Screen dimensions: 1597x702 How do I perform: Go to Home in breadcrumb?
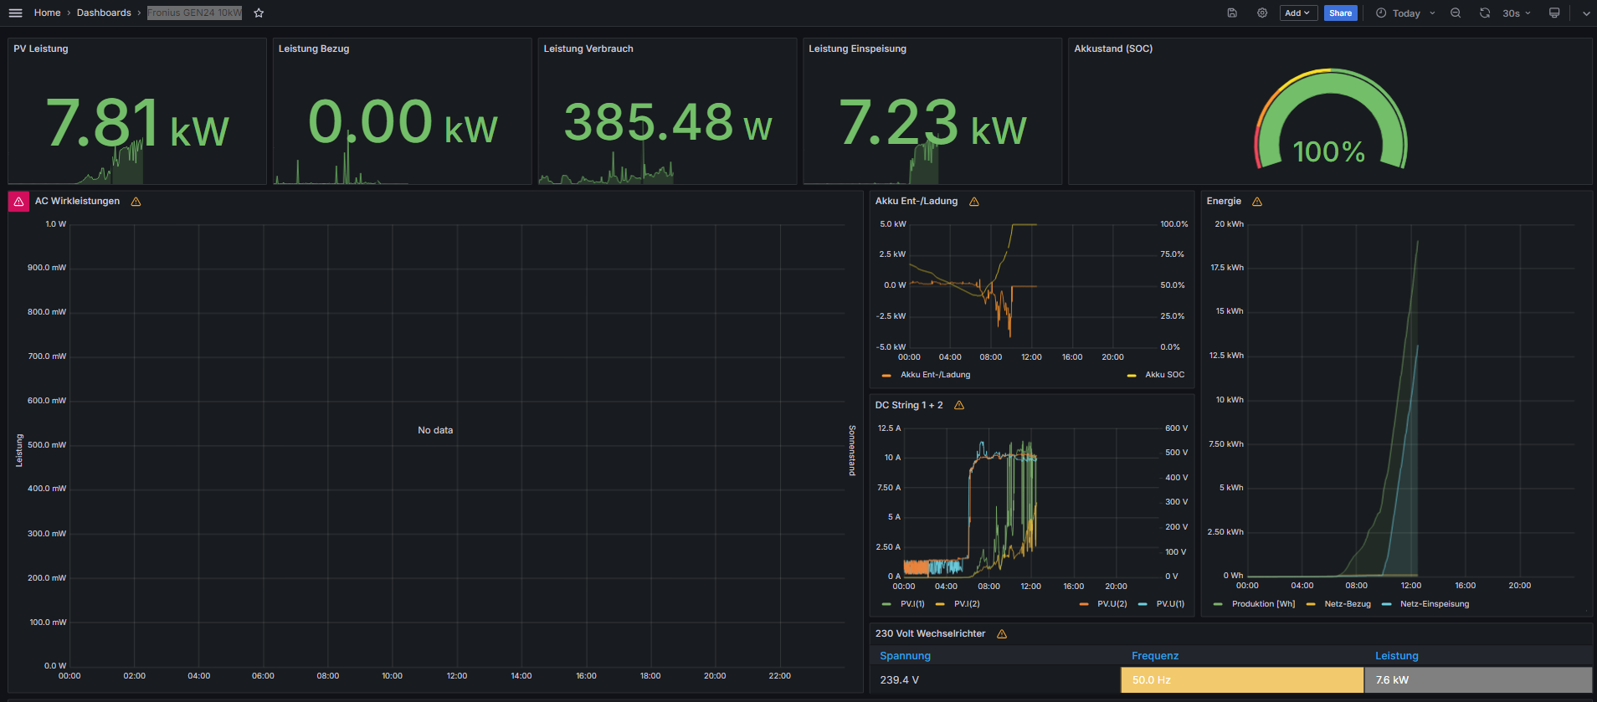pos(47,13)
